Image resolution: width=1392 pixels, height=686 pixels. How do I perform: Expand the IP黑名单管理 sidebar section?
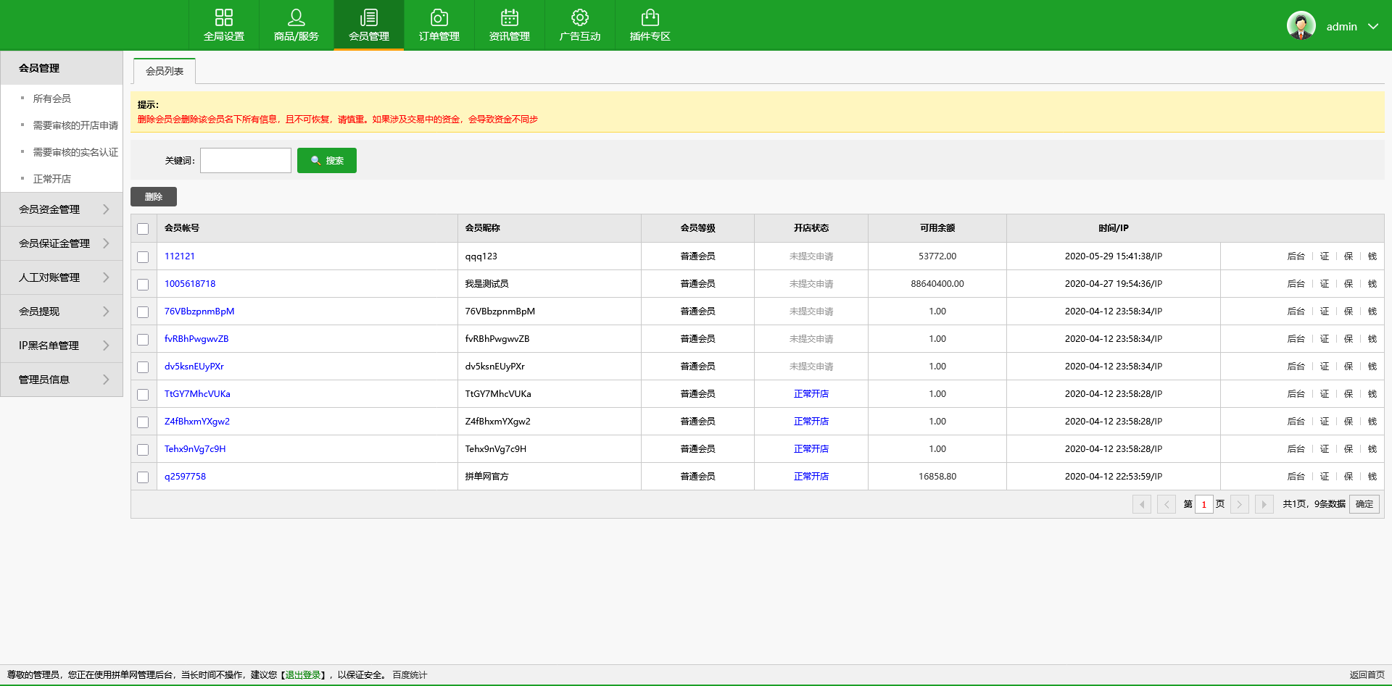point(62,346)
